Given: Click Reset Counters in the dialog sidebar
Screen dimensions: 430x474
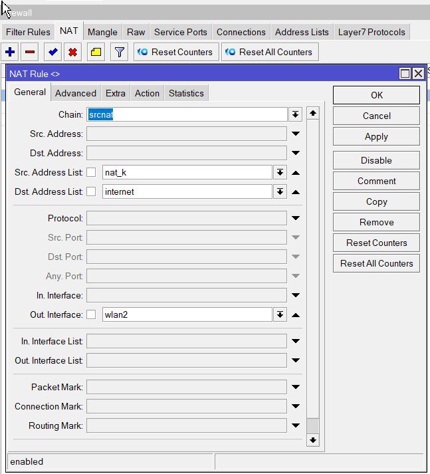Looking at the screenshot, I should click(x=376, y=243).
